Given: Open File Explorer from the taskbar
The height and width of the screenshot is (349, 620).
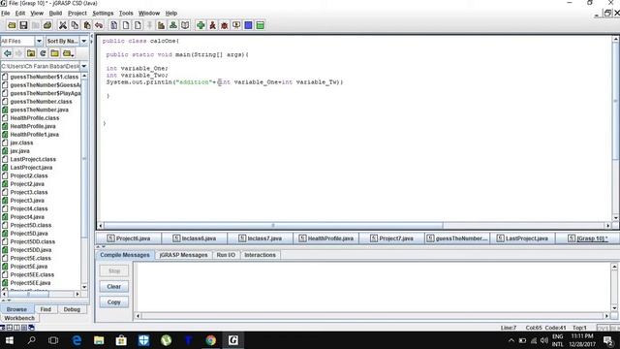Looking at the screenshot, I should [x=99, y=340].
